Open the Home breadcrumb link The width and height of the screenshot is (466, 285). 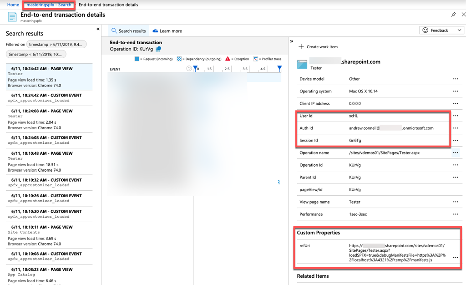(13, 5)
